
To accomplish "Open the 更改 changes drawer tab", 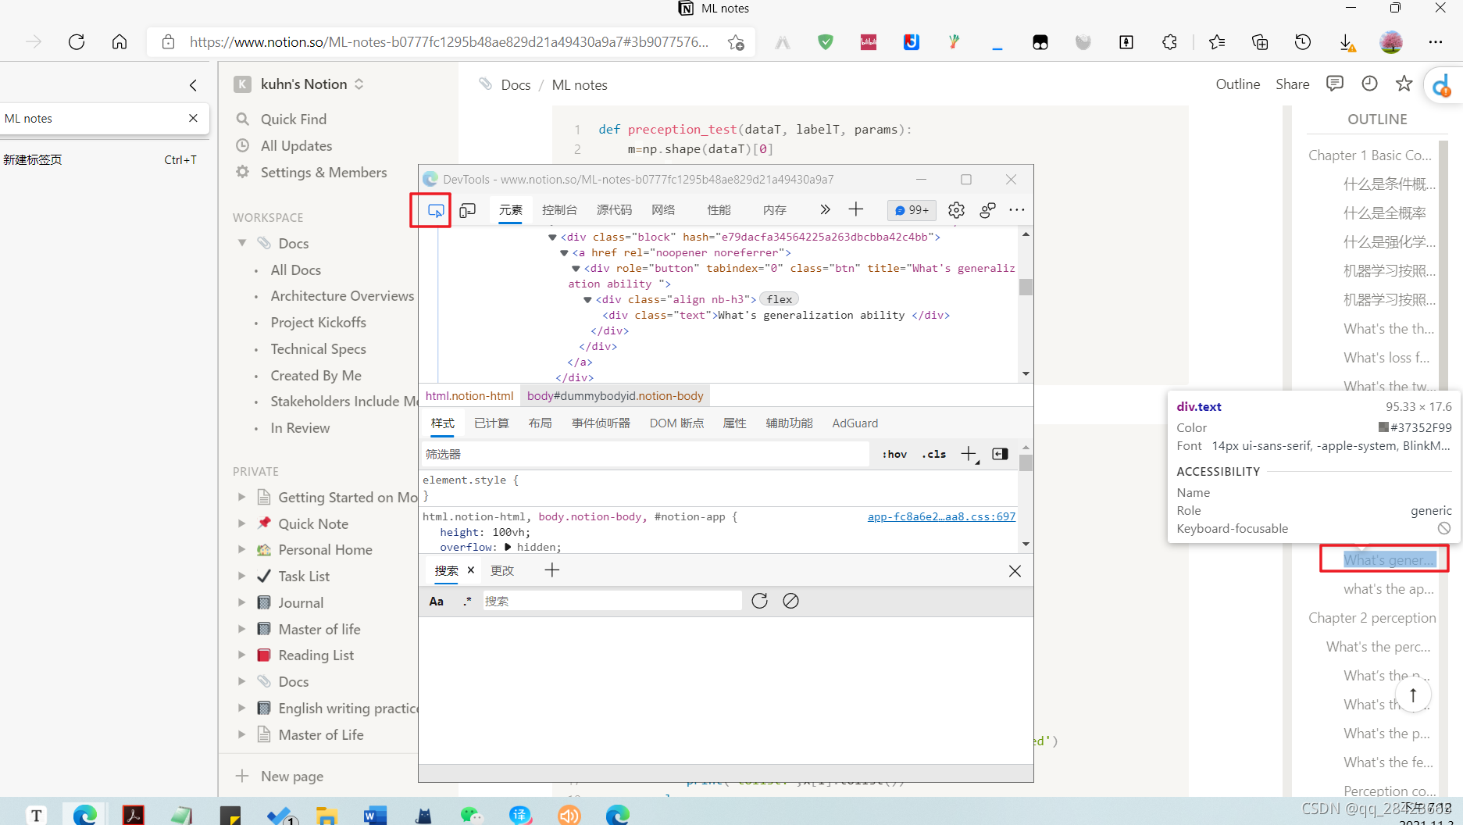I will pyautogui.click(x=502, y=570).
